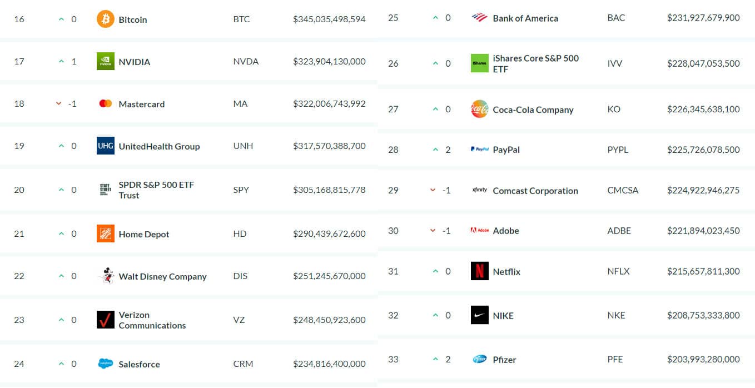Open the PayPal name link

pyautogui.click(x=506, y=150)
